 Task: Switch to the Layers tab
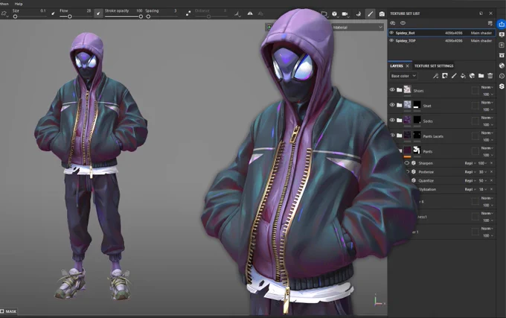pos(397,66)
